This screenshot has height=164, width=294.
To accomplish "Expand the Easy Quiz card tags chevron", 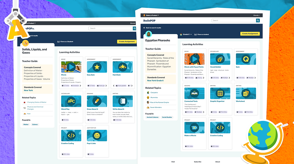I will click(106, 86).
